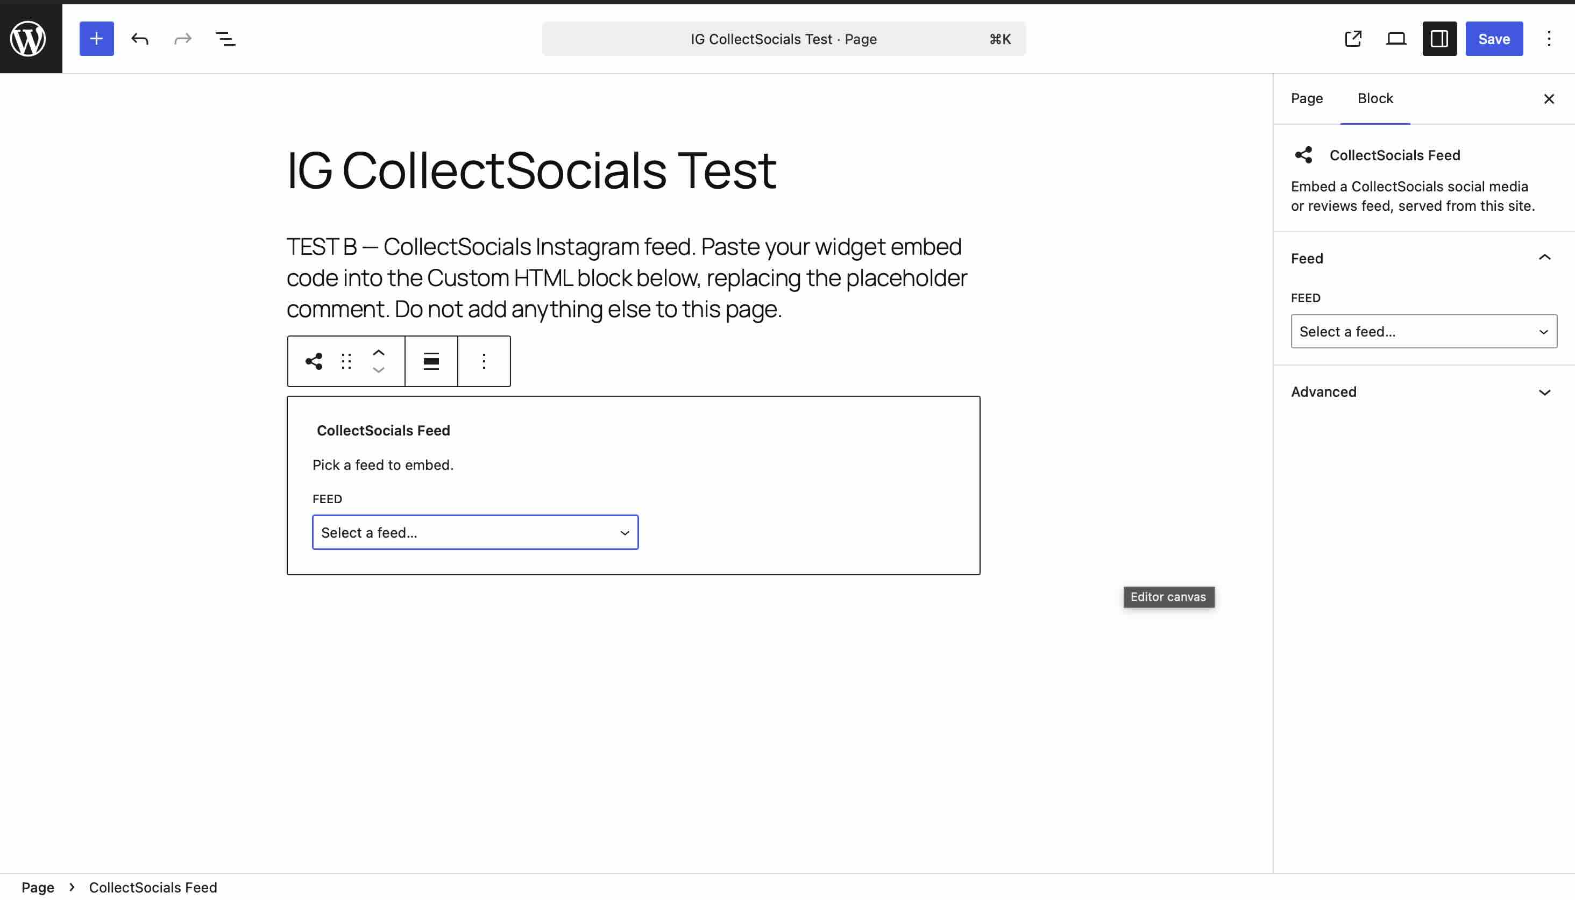Open the block alignment options
Viewport: 1575px width, 900px height.
431,361
